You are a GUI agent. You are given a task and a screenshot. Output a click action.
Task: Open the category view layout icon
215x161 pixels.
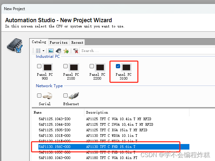coord(38,51)
